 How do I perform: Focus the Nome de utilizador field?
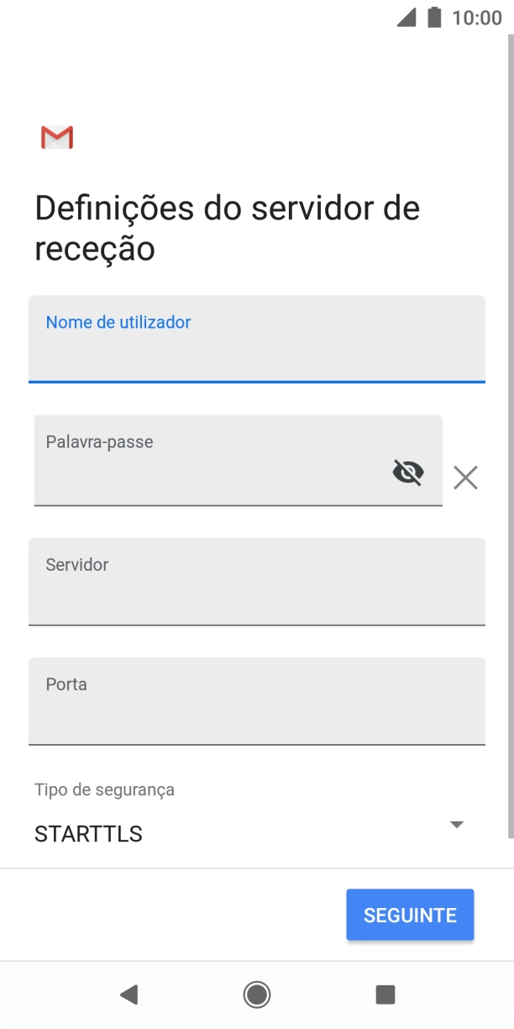257,339
